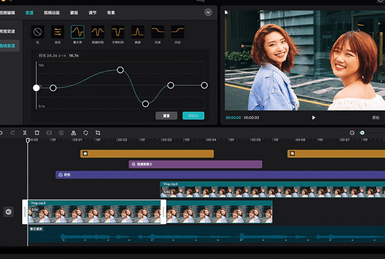Click the trash delete icon
The image size is (385, 259).
pyautogui.click(x=37, y=132)
